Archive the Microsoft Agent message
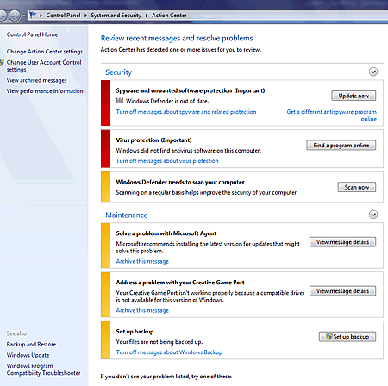Image resolution: width=388 pixels, height=386 pixels. (x=142, y=261)
